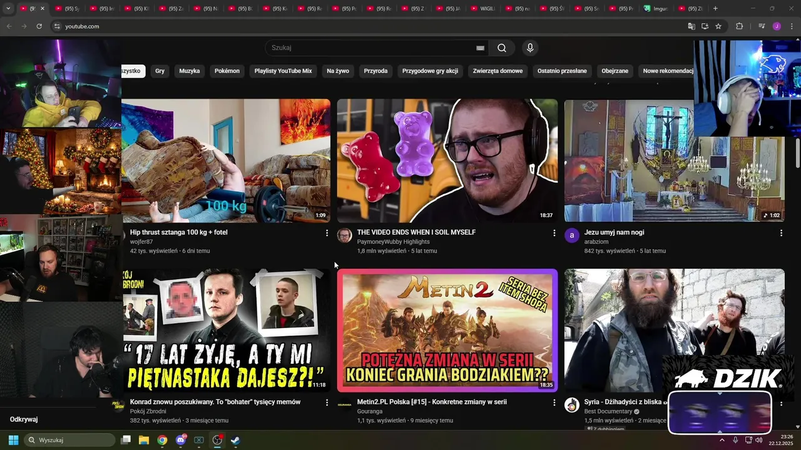
Task: Open 'Jezu umyj nam nogi' video title
Action: (x=614, y=232)
